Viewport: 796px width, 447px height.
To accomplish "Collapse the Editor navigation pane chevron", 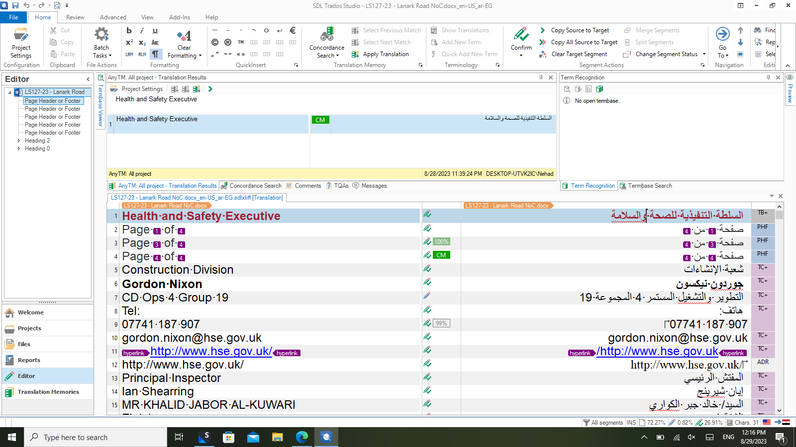I will [88, 79].
